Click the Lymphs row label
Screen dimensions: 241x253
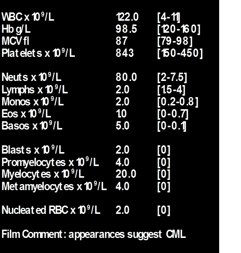pyautogui.click(x=35, y=90)
